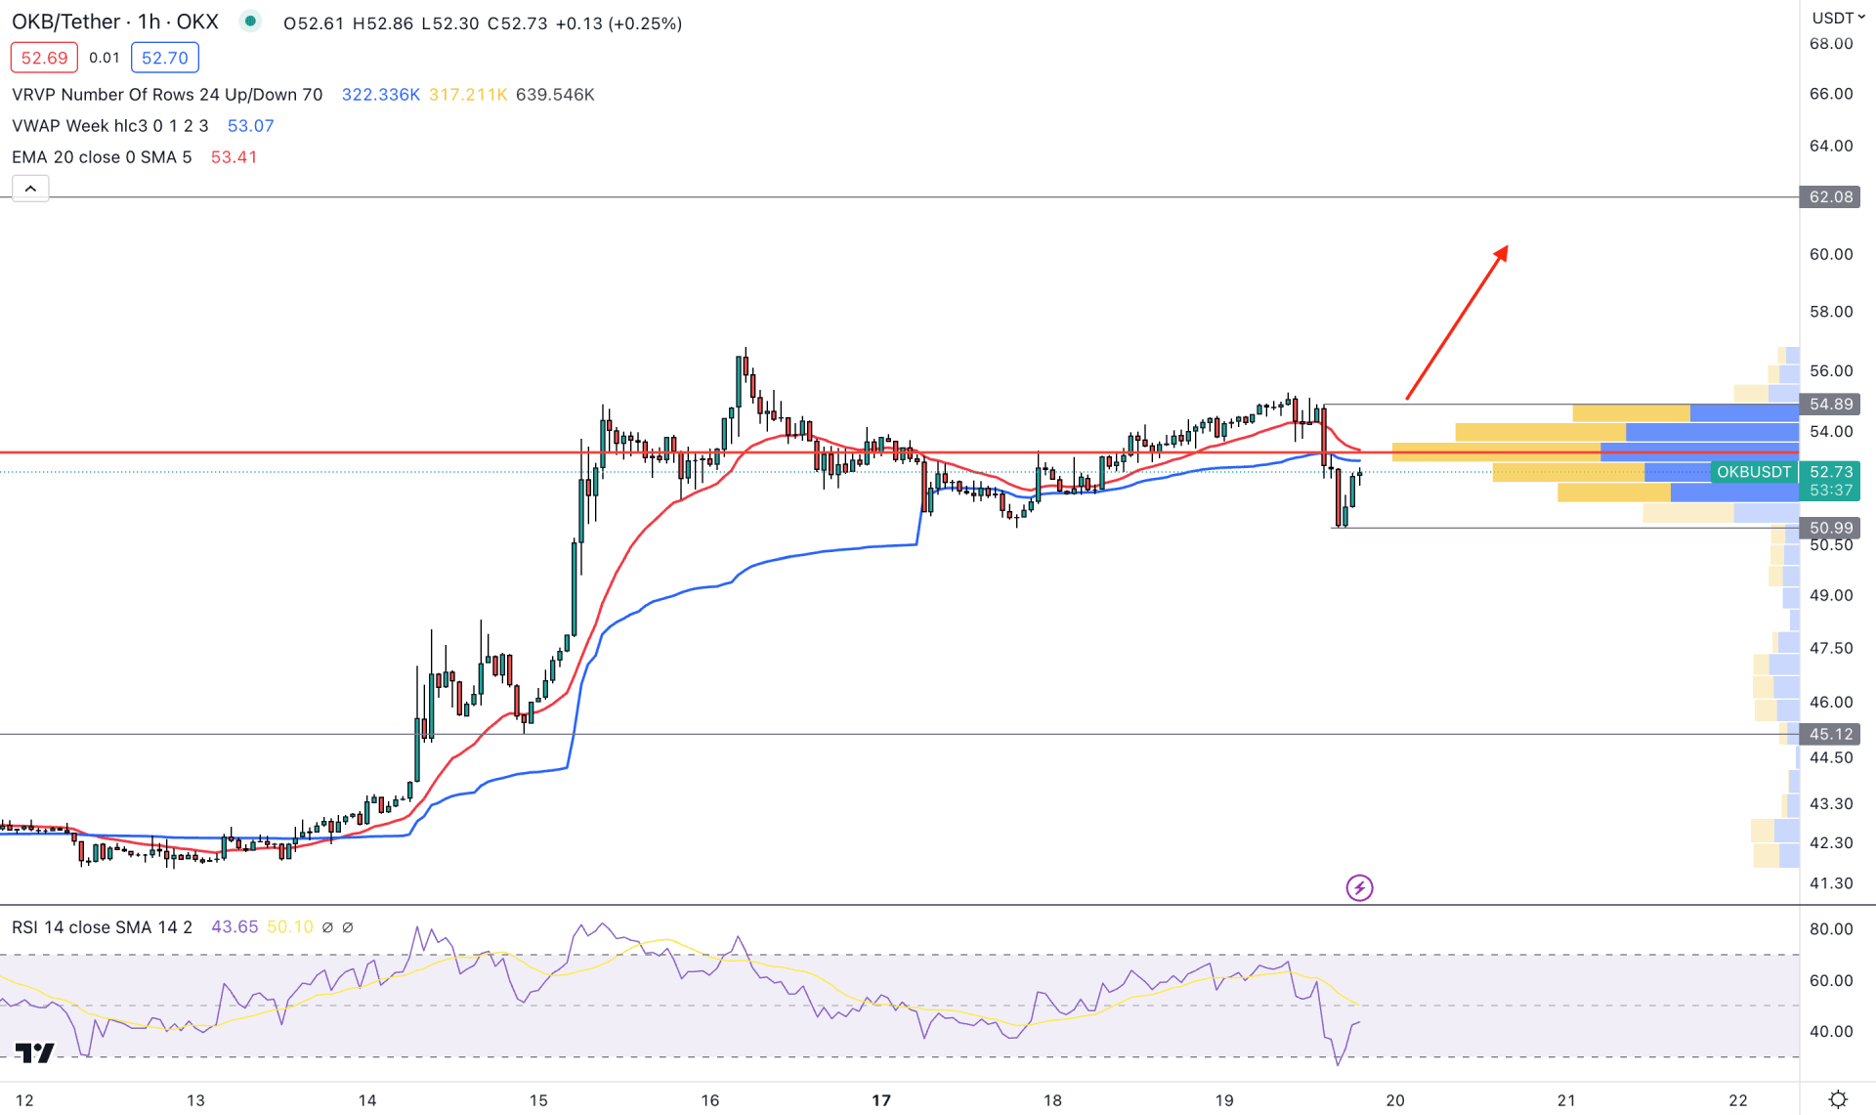1876x1115 pixels.
Task: Click the 62.08 horizontal line price label
Action: coord(1830,196)
